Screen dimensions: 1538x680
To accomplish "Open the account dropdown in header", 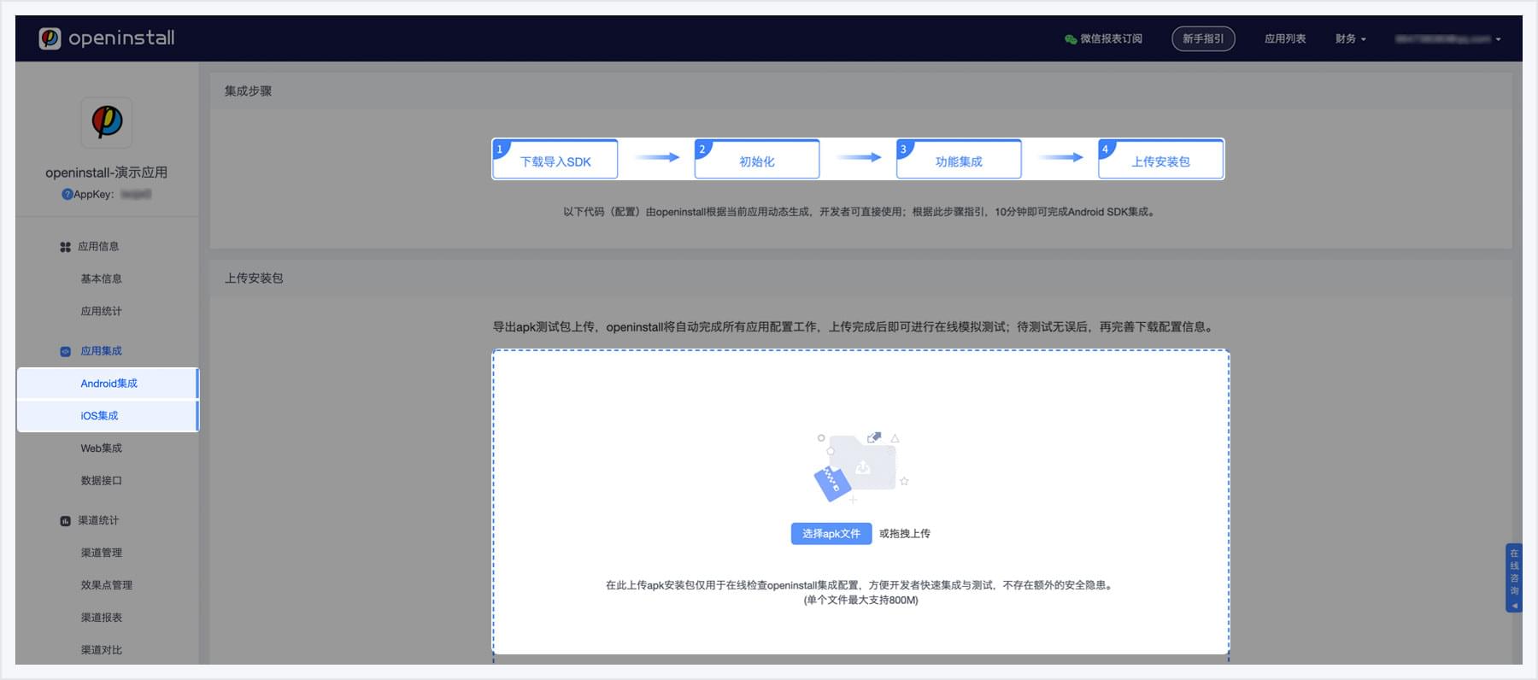I will pos(1447,38).
